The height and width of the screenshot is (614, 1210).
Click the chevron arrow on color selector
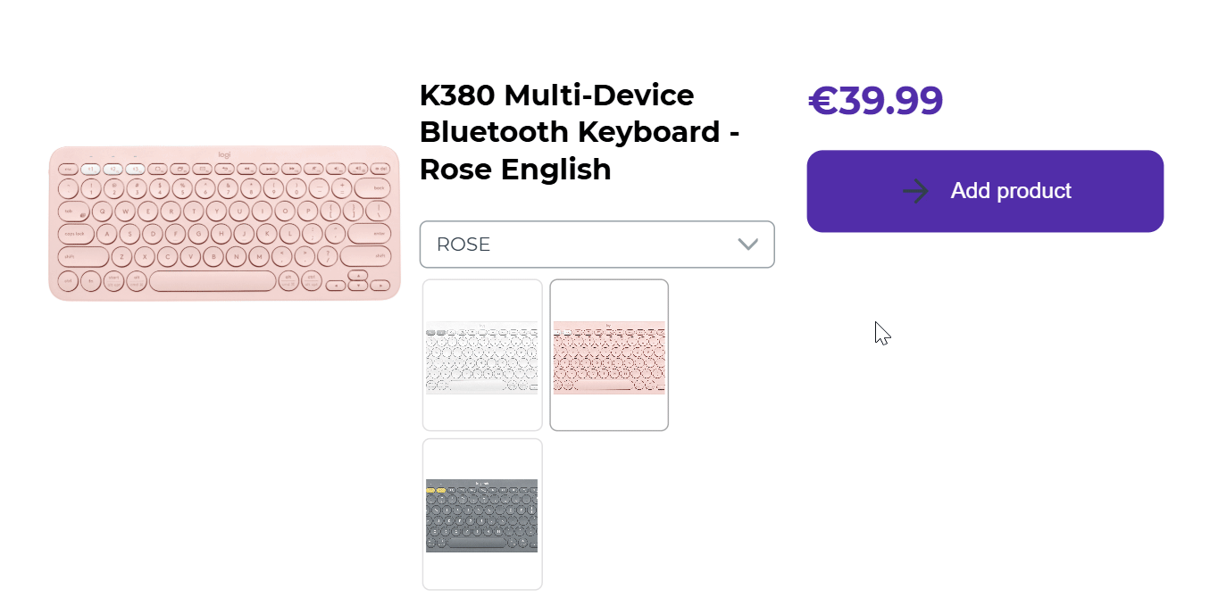click(x=747, y=245)
